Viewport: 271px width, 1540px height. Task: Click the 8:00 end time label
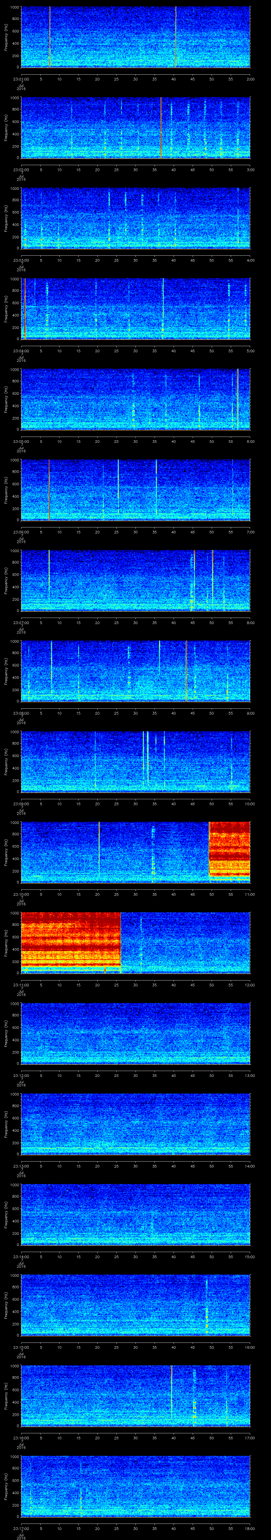[x=250, y=622]
